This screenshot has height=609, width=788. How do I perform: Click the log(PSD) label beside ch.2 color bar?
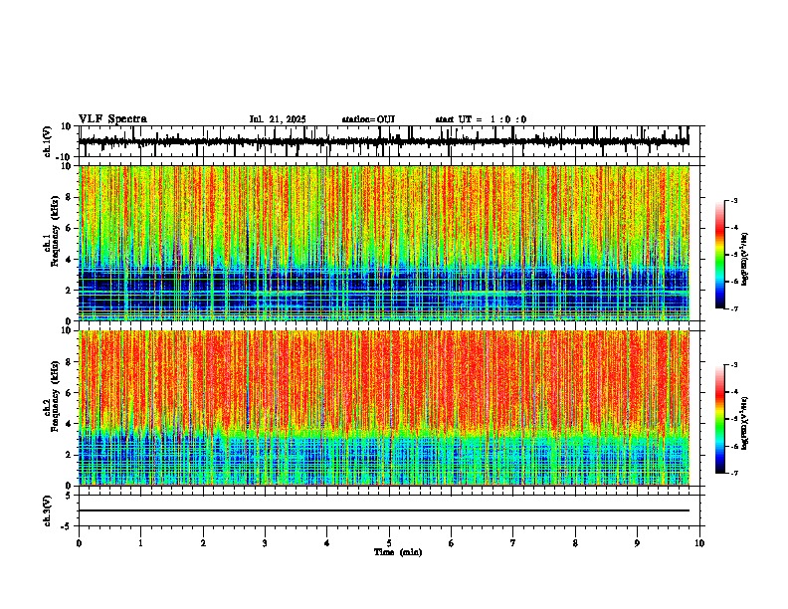pyautogui.click(x=744, y=424)
